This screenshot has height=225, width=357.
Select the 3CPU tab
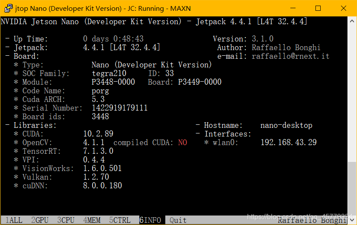coord(66,220)
